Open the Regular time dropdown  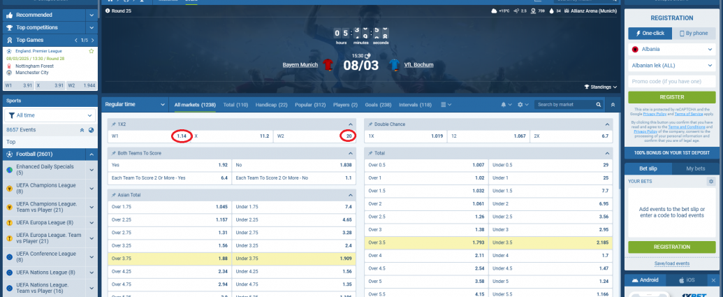(x=135, y=105)
